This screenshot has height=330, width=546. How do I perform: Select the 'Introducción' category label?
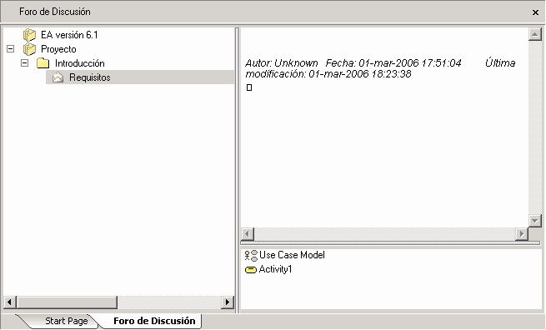[x=80, y=63]
